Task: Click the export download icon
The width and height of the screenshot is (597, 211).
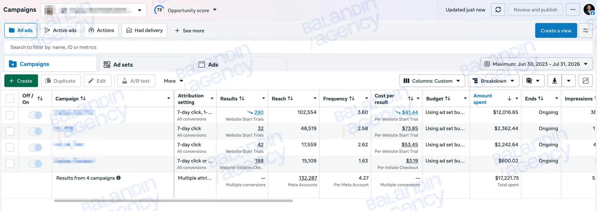Action: (555, 81)
